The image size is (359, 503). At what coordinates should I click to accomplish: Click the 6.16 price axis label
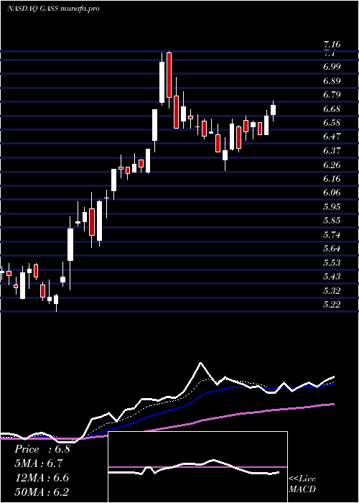332,179
